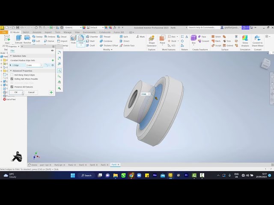This screenshot has height=205, width=274.
Task: Click End of Part in the model tree
Action: coord(9,100)
